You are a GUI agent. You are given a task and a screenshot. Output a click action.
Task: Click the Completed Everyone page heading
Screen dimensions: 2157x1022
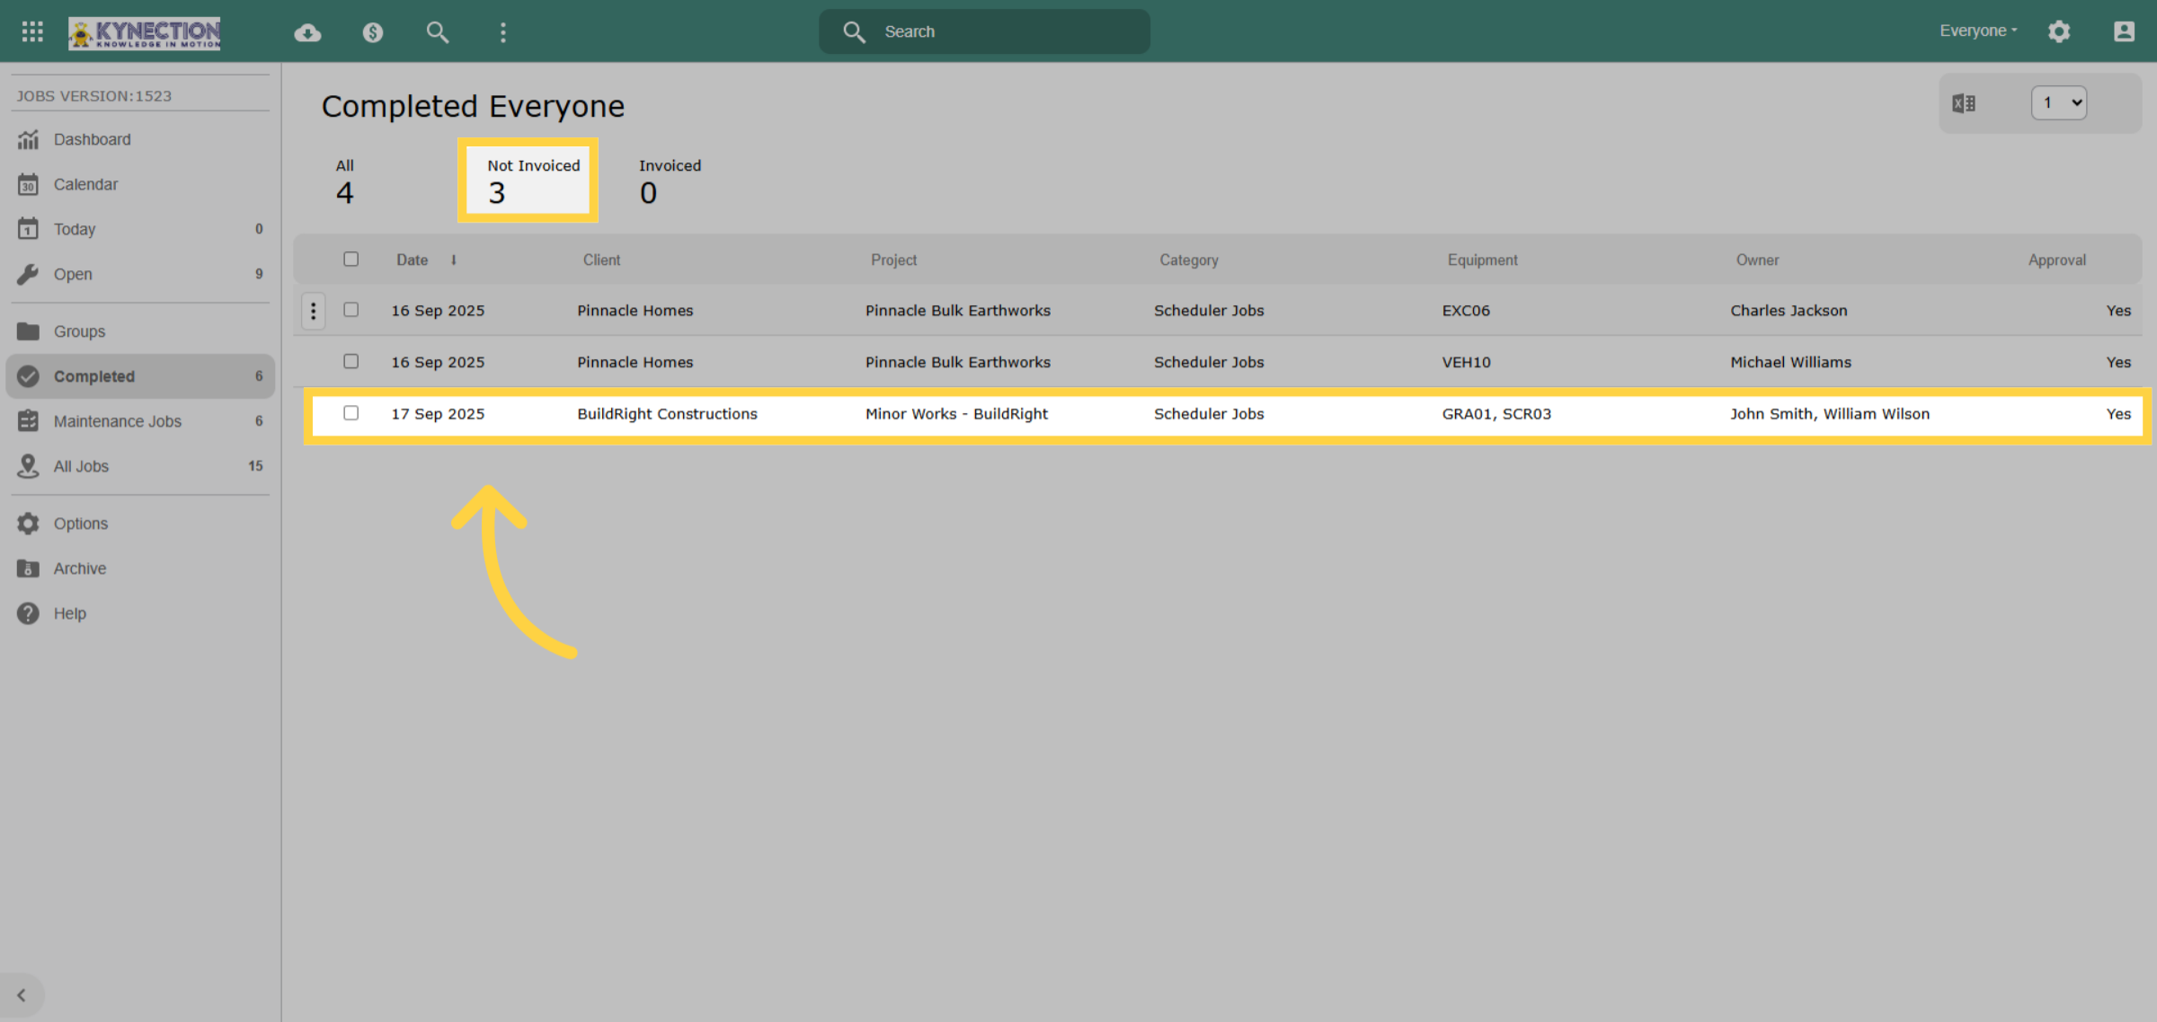[473, 106]
